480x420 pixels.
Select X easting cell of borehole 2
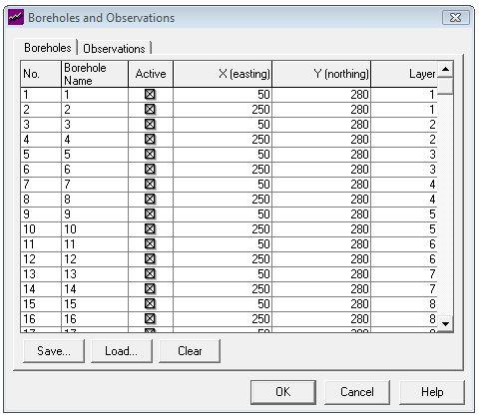coord(223,110)
